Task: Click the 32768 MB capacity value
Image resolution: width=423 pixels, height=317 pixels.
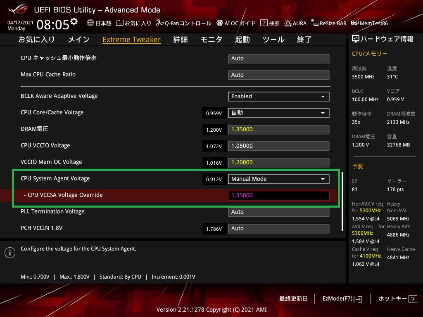Action: [x=399, y=145]
